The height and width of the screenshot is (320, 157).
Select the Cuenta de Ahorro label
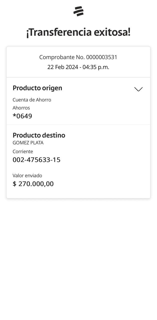(32, 100)
